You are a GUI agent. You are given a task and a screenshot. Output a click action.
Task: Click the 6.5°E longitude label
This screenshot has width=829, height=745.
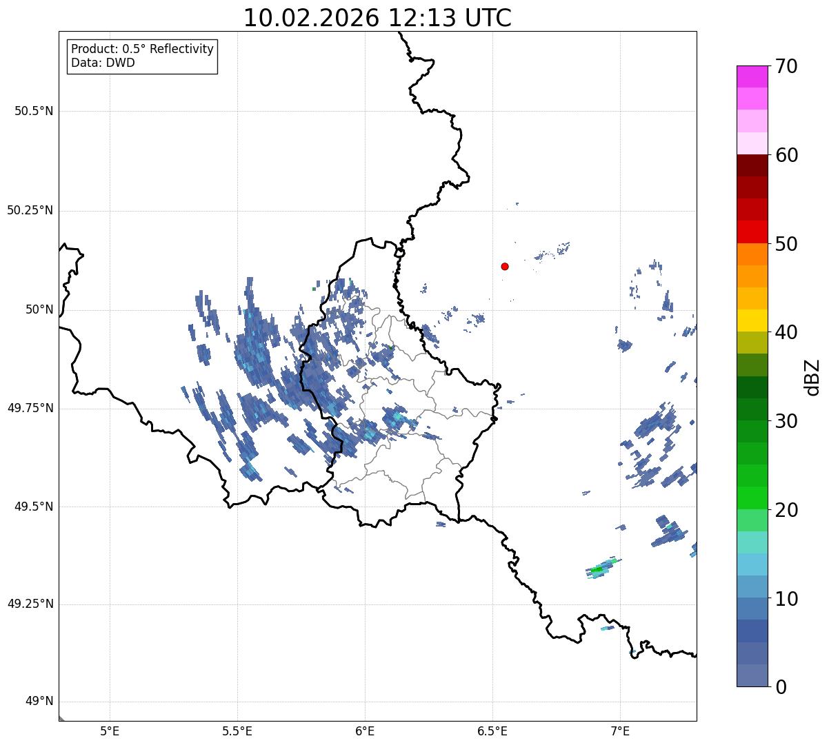click(x=492, y=731)
